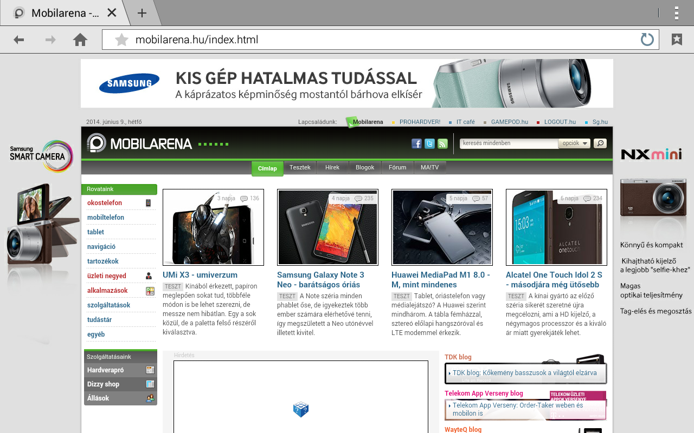Open the Hírek tab
The height and width of the screenshot is (433, 694).
[x=332, y=168]
